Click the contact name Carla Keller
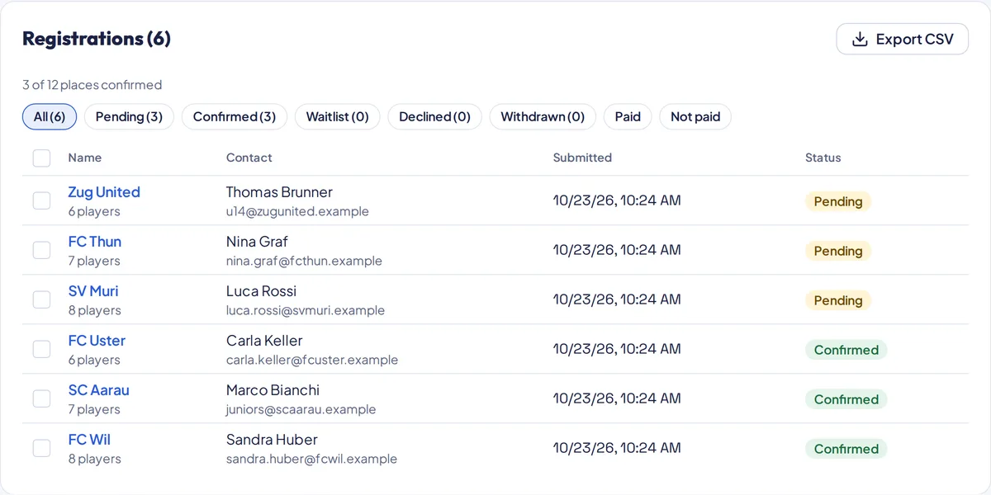The height and width of the screenshot is (495, 991). 264,341
